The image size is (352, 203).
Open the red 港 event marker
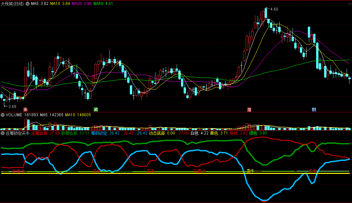(x=249, y=109)
